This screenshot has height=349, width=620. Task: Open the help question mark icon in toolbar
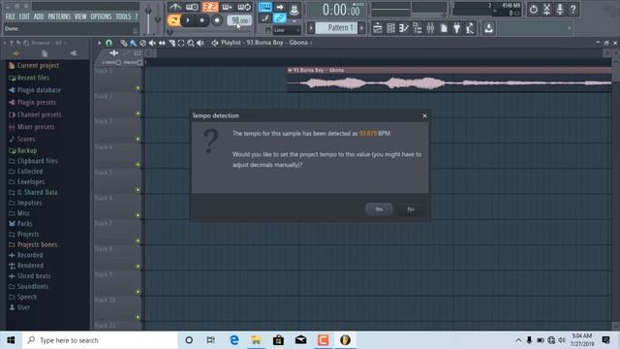click(x=573, y=9)
